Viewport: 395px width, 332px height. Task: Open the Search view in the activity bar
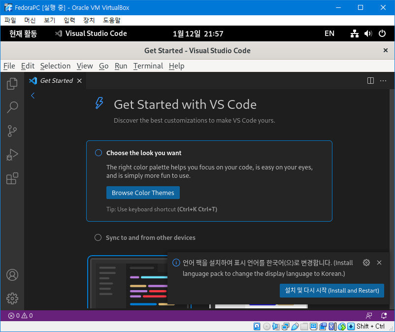[x=12, y=107]
